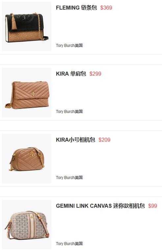Select the $99 price
Image resolution: width=162 pixels, height=250 pixels.
pyautogui.click(x=153, y=206)
